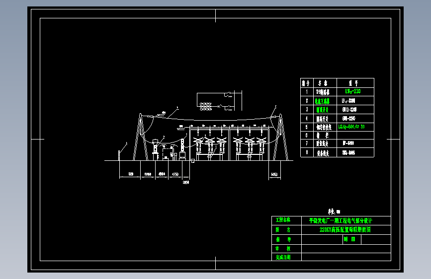Select the row 5 conductor name cell

click(325, 127)
